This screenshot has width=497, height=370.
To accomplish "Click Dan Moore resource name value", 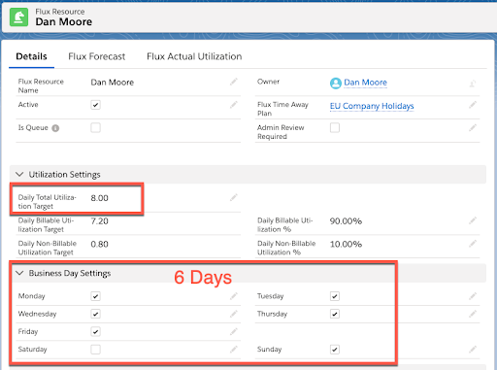I will coord(113,83).
